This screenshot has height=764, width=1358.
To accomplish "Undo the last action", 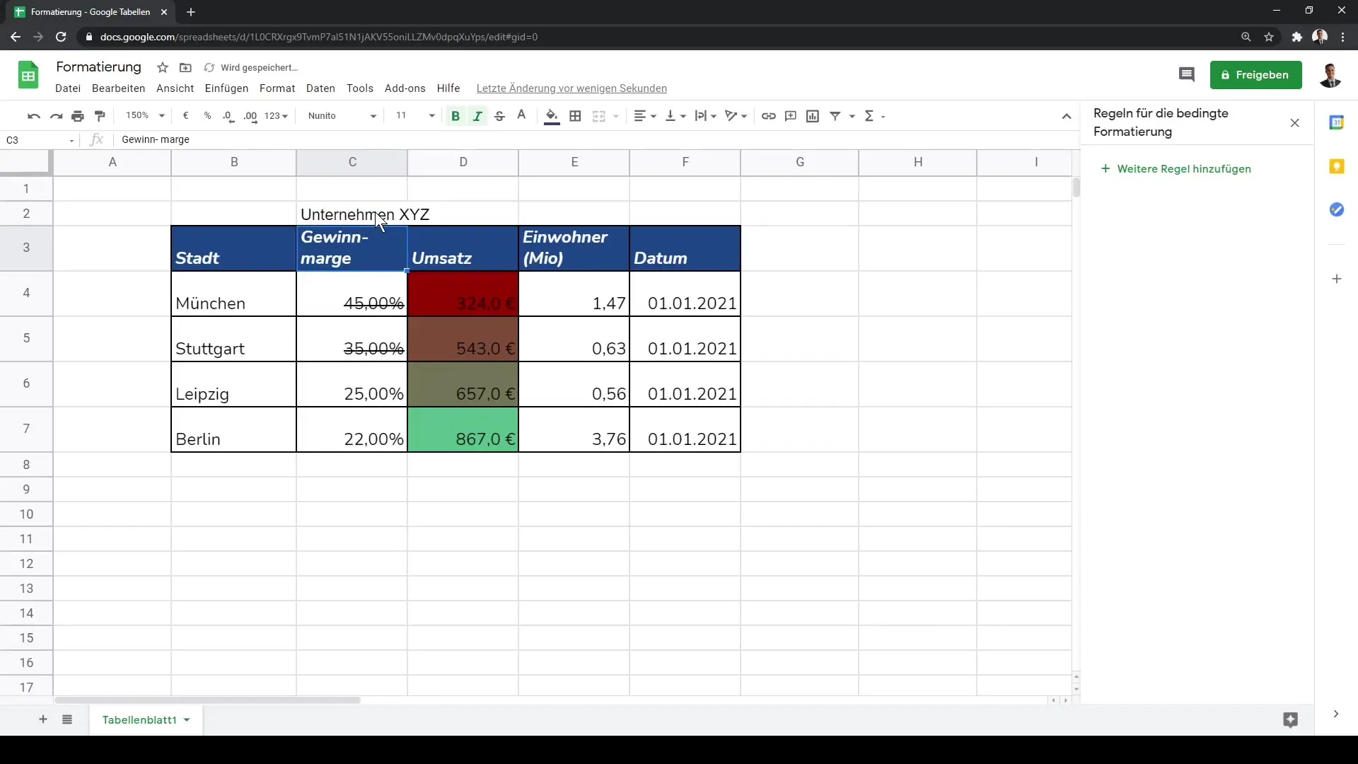I will (x=33, y=116).
